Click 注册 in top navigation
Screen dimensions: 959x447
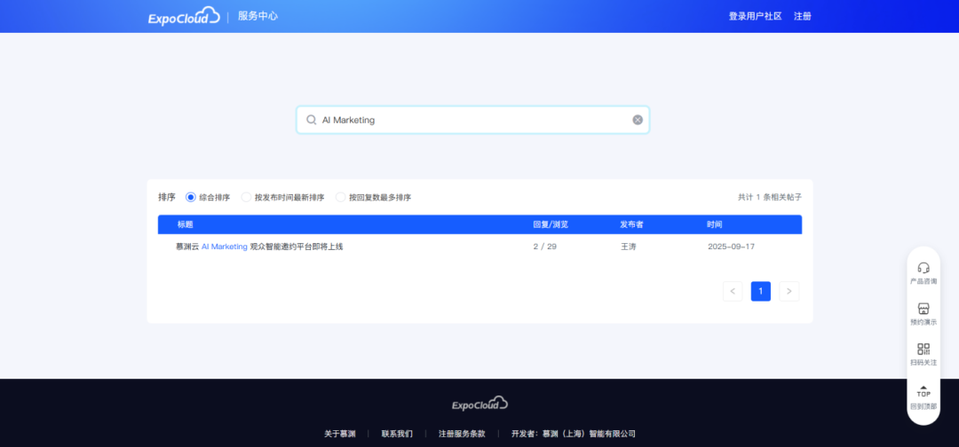coord(802,16)
